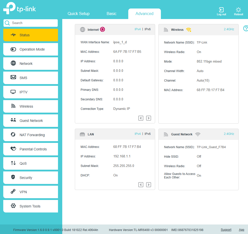Go to previous Internet connection arrow
The height and width of the screenshot is (234, 248).
point(141,118)
